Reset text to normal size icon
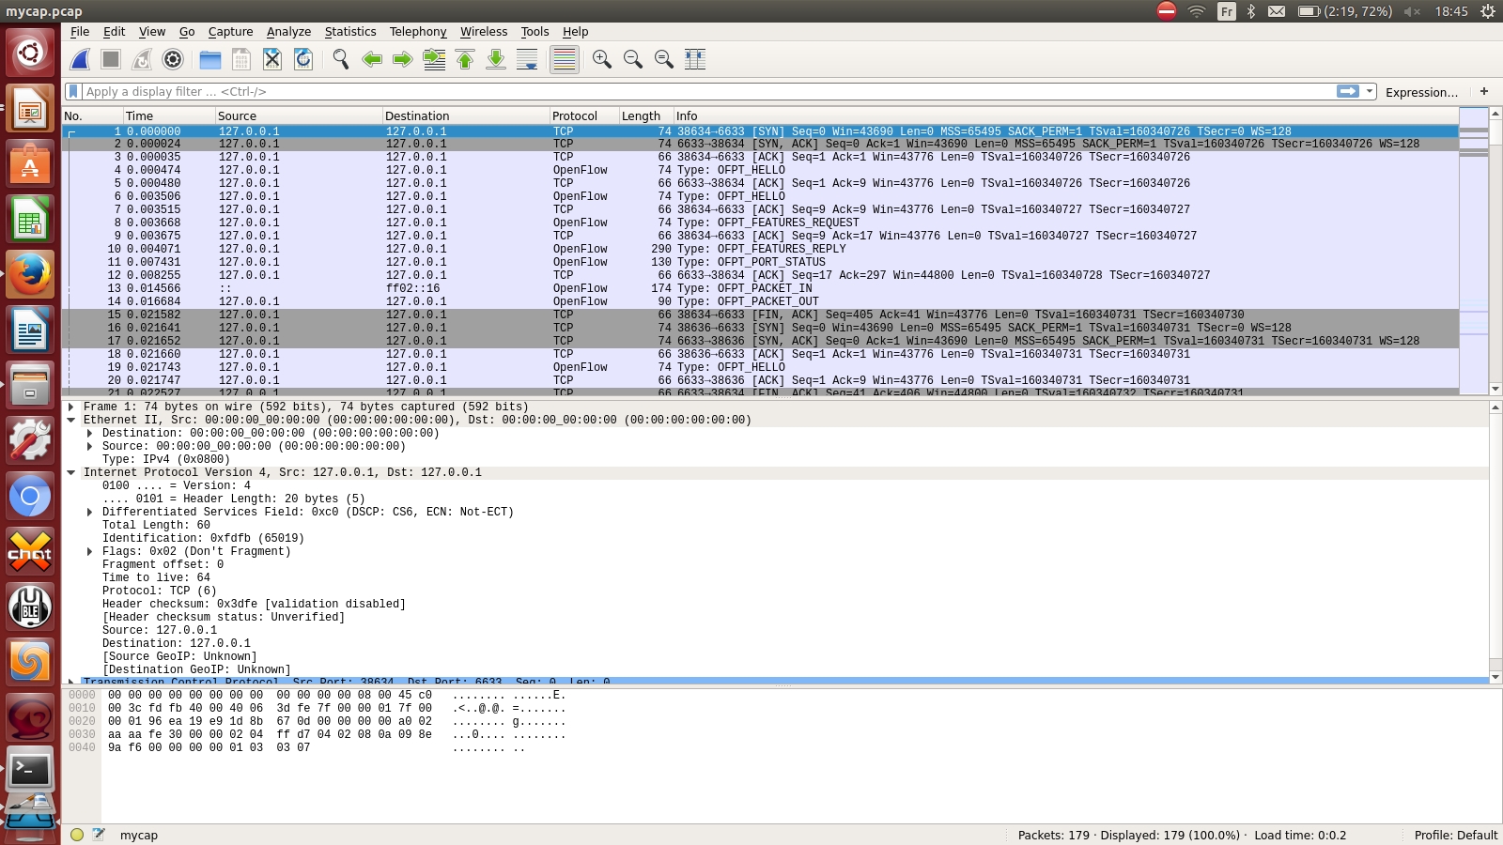This screenshot has width=1503, height=845. tap(664, 59)
